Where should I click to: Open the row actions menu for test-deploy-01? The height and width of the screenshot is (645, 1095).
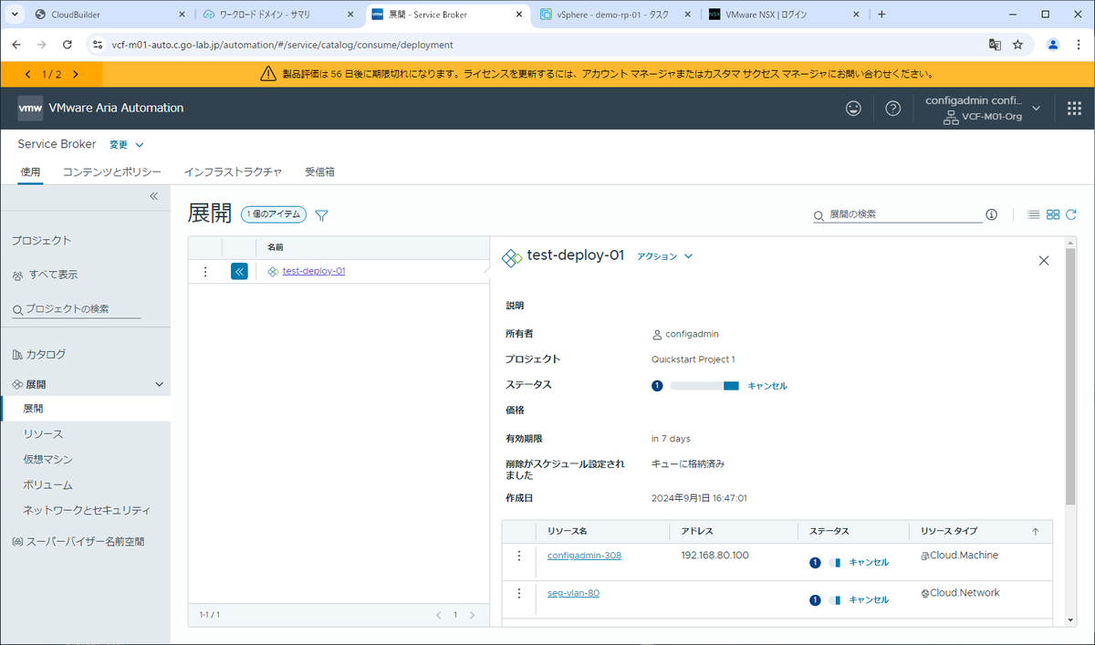click(x=205, y=271)
